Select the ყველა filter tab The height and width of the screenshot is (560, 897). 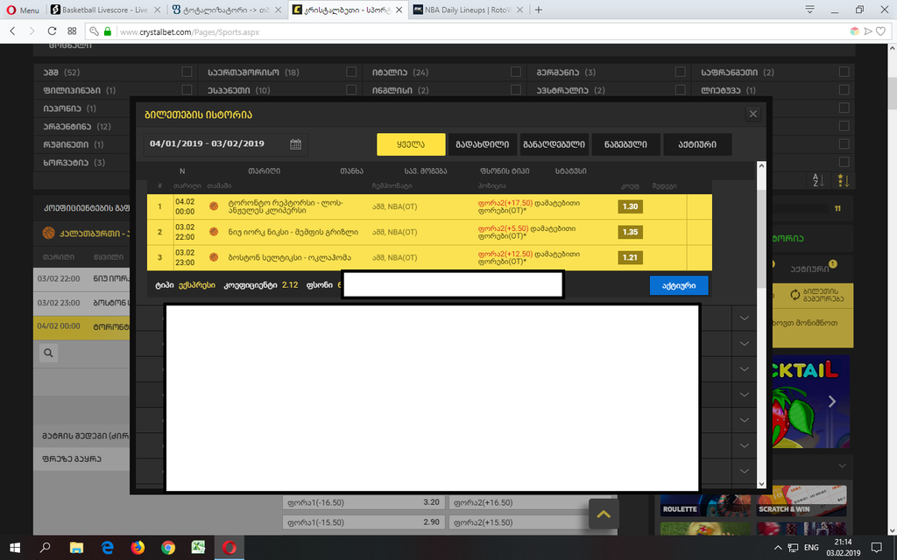point(411,144)
